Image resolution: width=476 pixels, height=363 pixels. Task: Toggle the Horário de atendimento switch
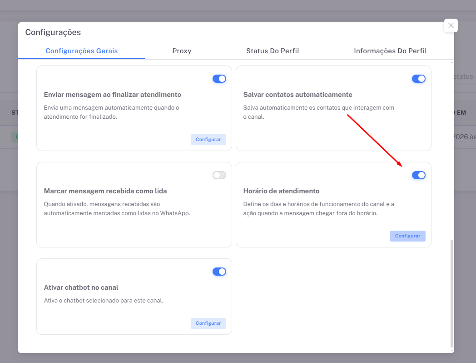point(418,175)
